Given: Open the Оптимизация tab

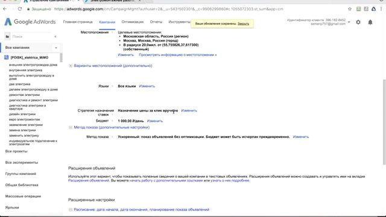Looking at the screenshot, I should [133, 22].
